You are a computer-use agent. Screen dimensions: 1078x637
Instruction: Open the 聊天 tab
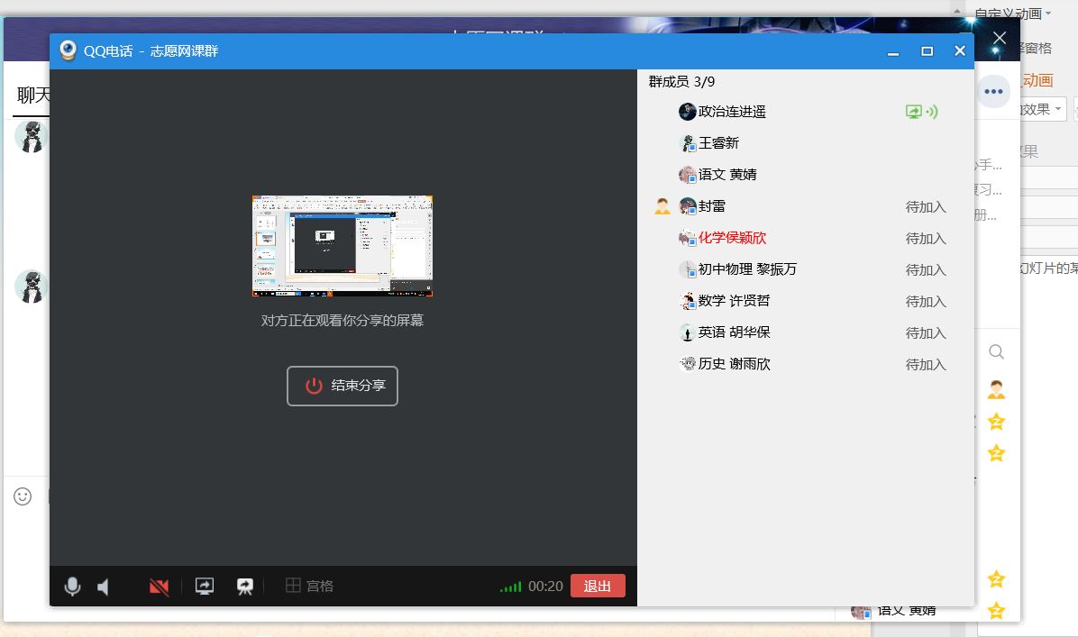pos(33,96)
